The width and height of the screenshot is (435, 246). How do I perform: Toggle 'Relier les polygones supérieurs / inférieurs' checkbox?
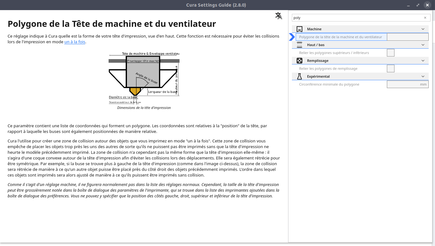[x=391, y=53]
